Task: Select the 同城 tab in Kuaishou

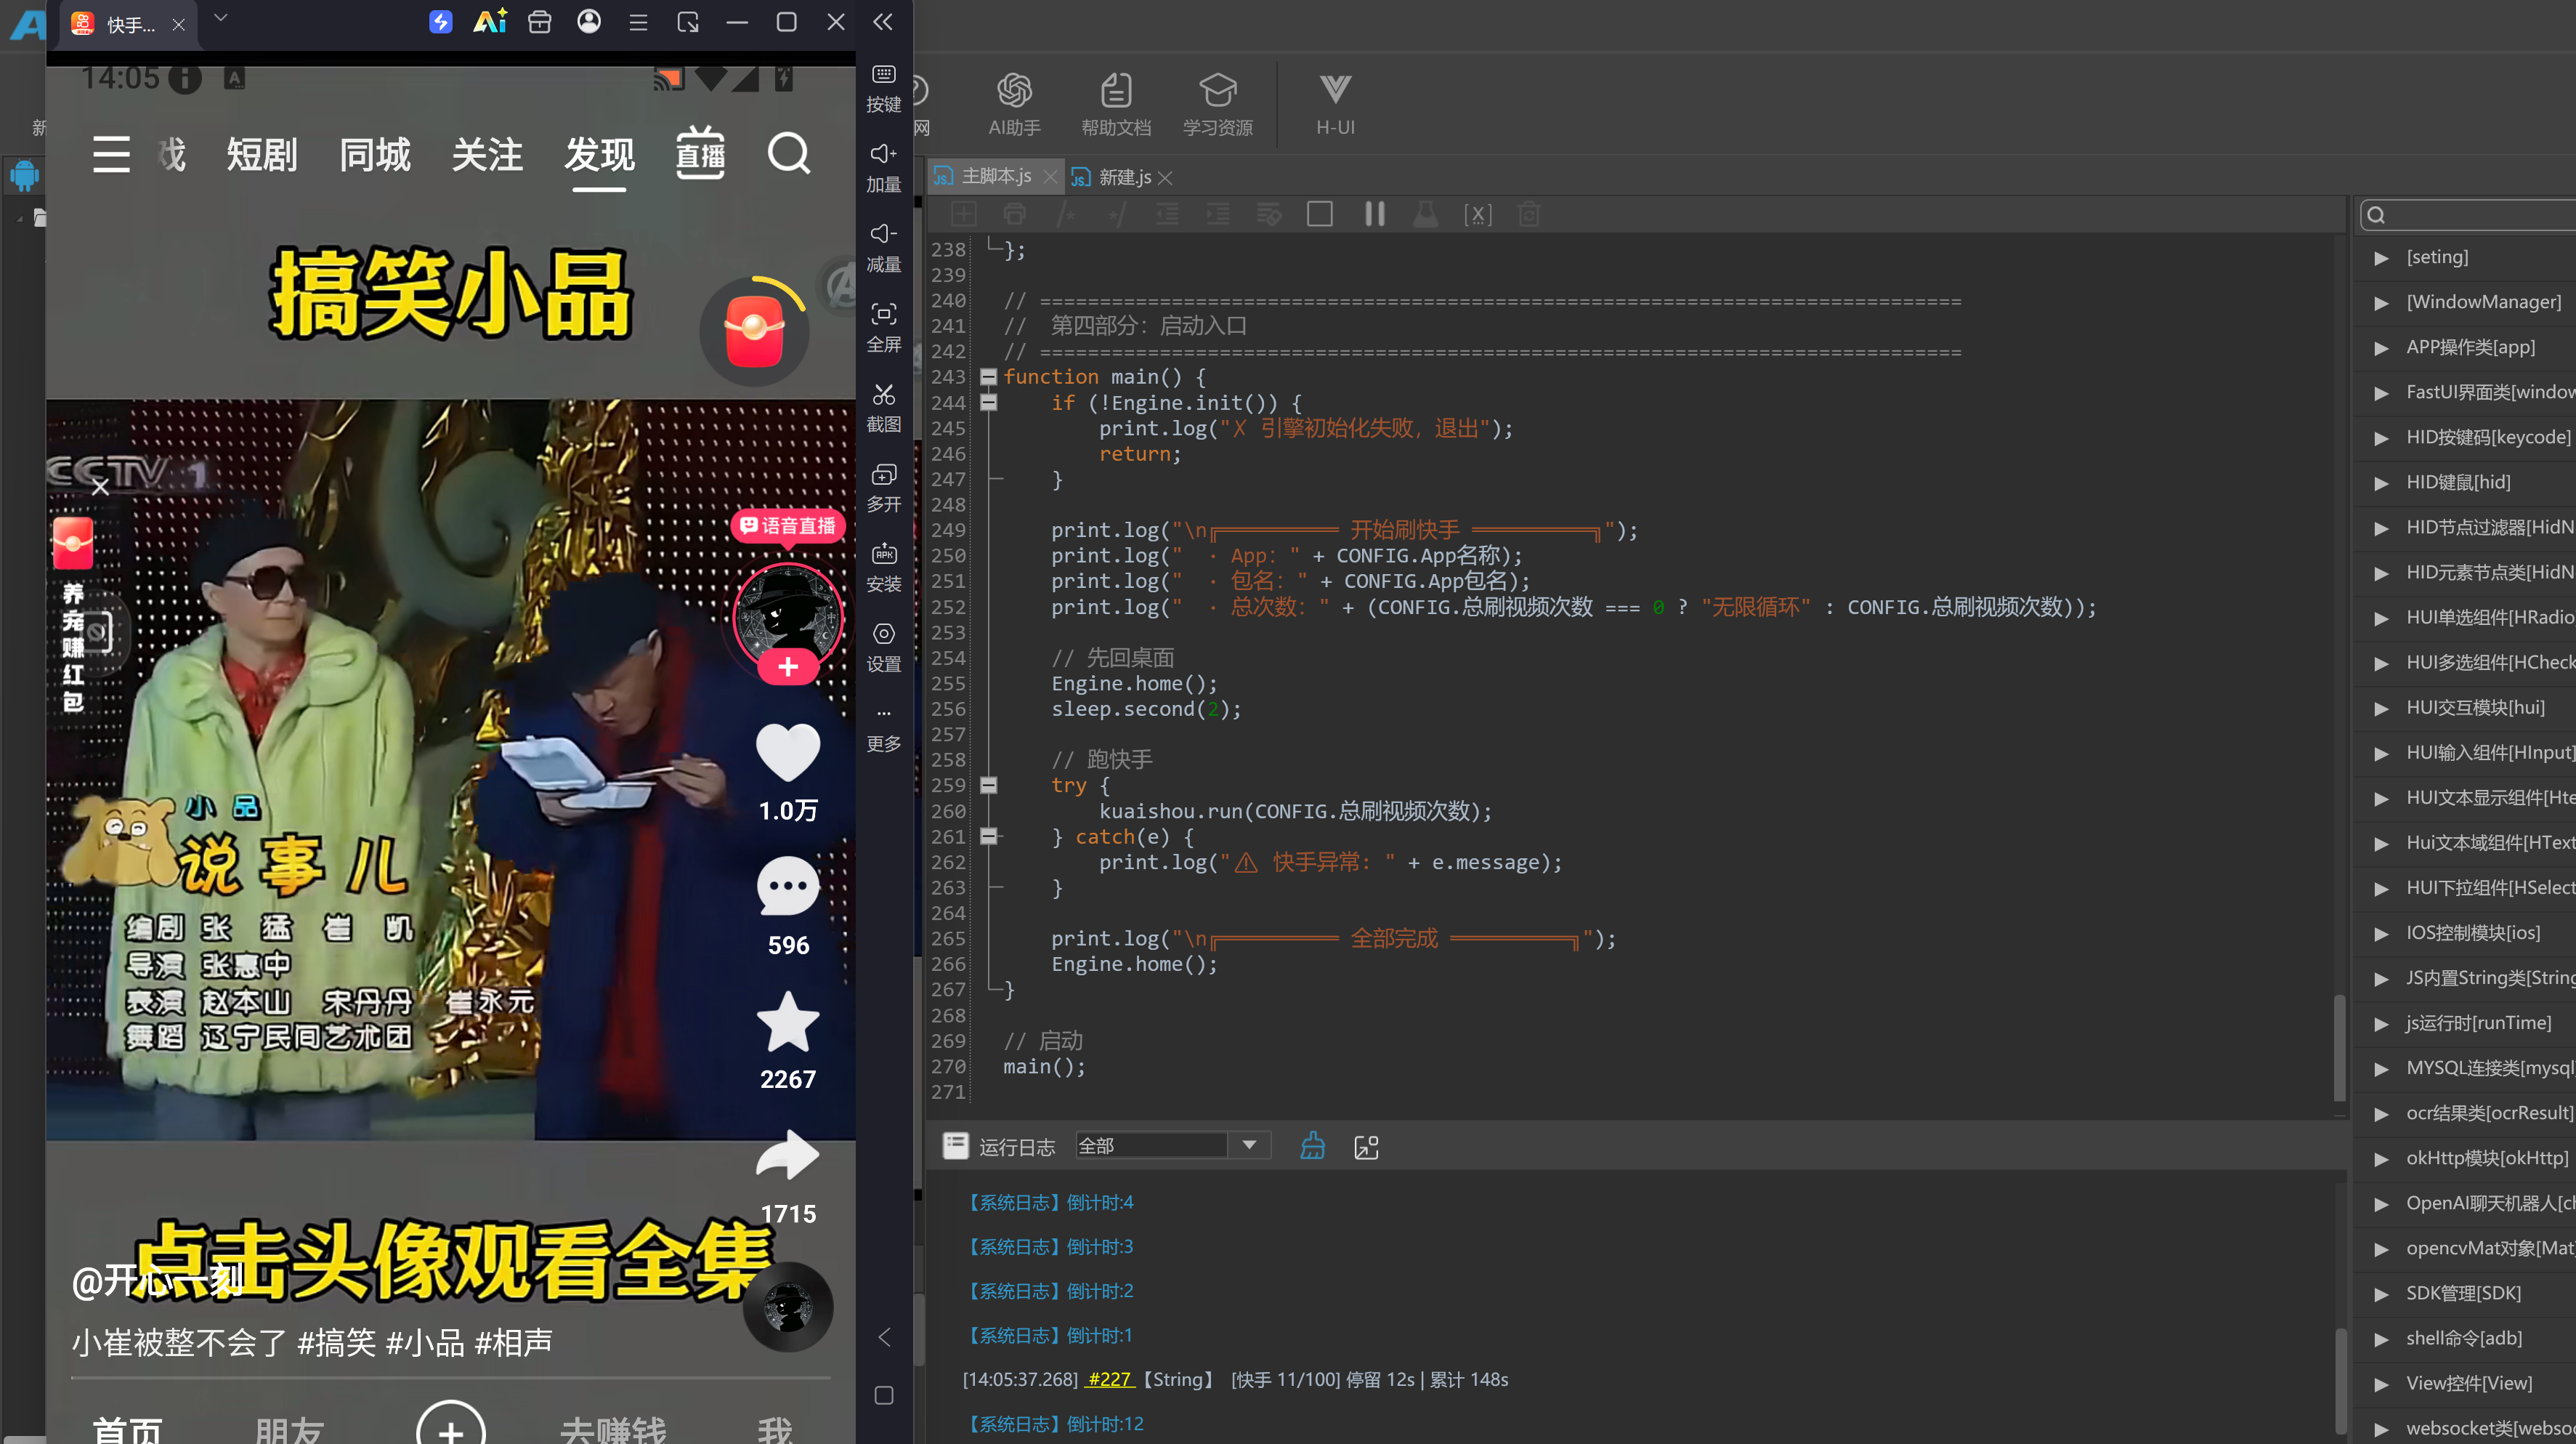Action: 375,154
